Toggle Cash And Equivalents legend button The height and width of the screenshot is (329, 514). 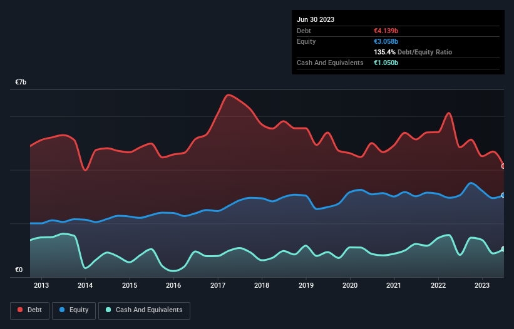144,310
